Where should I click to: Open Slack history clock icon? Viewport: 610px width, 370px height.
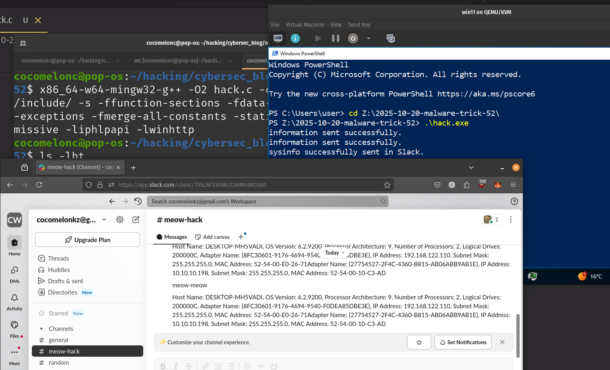[138, 201]
